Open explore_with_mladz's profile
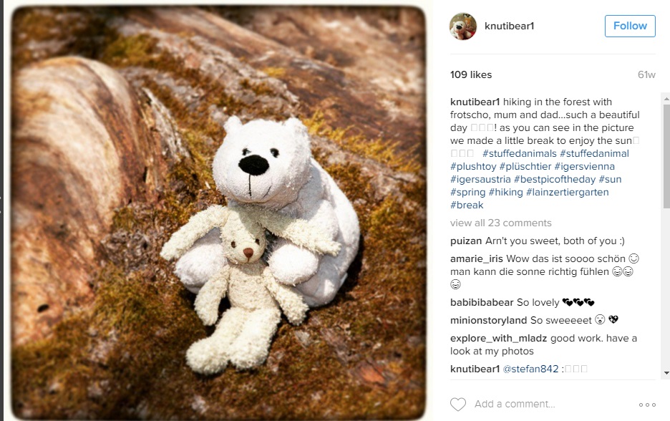The width and height of the screenshot is (670, 421). [x=498, y=339]
